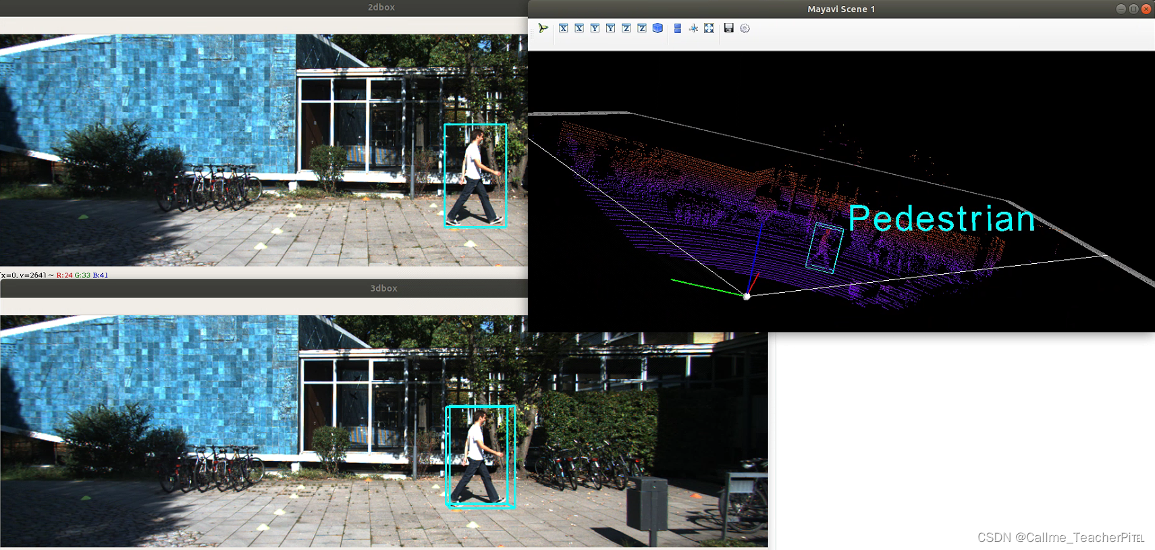Enter full screen mode for Mayavi scene
Viewport: 1155px width, 550px height.
coord(709,28)
